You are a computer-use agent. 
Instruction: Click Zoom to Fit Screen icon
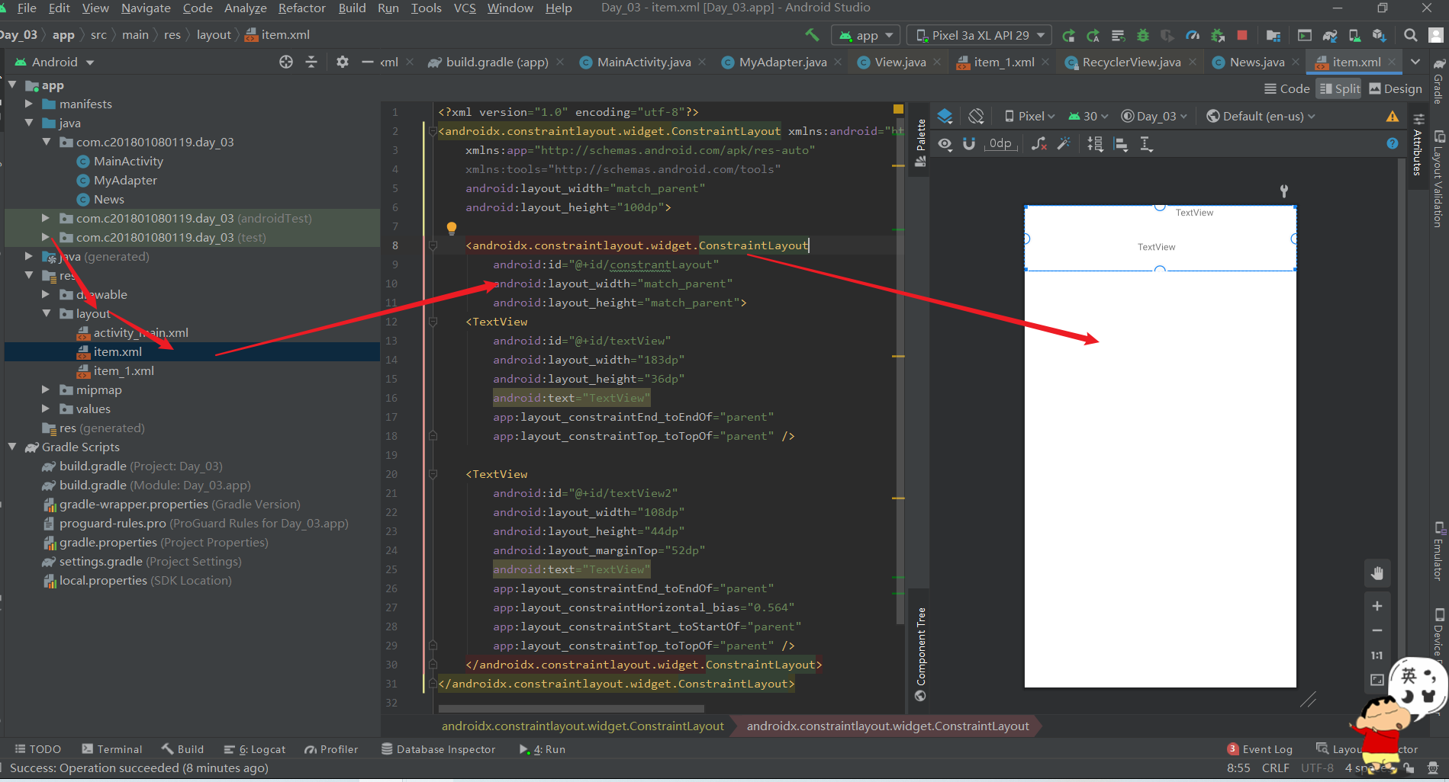click(x=1377, y=680)
